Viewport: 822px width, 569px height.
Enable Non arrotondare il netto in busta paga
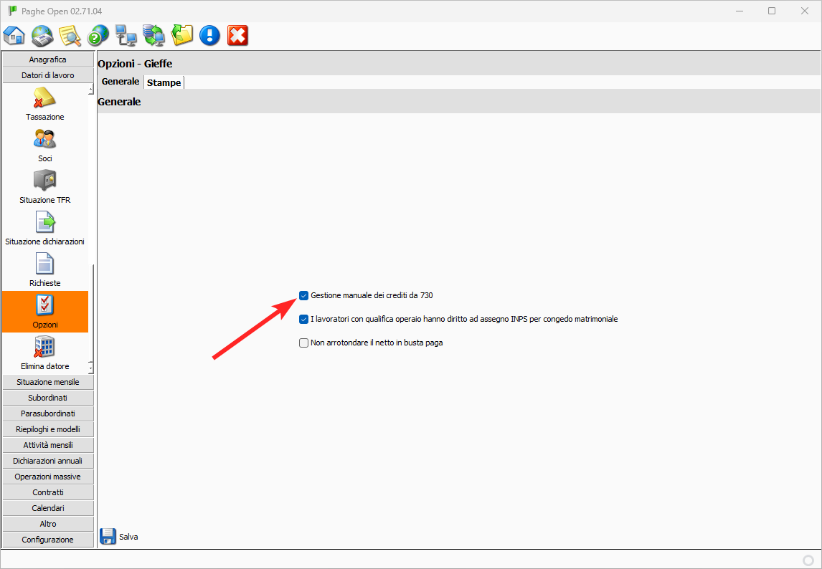(x=303, y=343)
